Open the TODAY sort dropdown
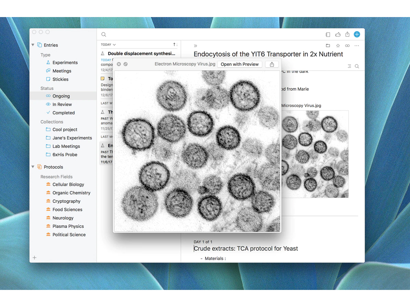 click(108, 45)
